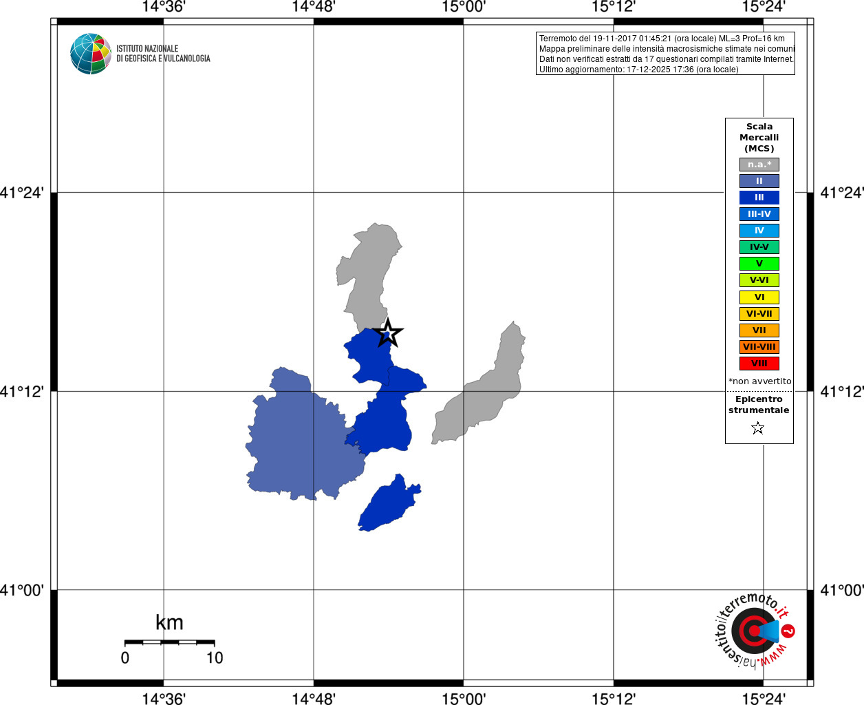Click the left axis label 41°24'
The height and width of the screenshot is (705, 864).
tap(22, 193)
